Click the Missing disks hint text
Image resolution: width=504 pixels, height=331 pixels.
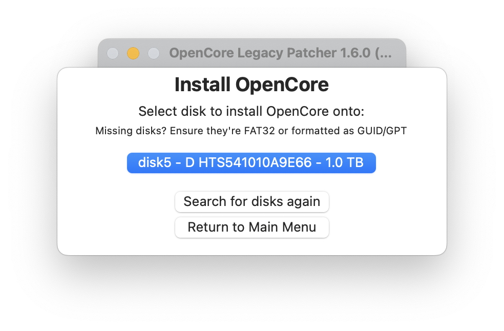tap(251, 131)
